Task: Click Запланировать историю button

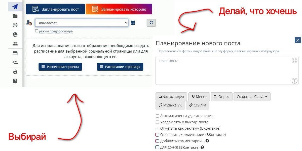Action: click(x=119, y=9)
